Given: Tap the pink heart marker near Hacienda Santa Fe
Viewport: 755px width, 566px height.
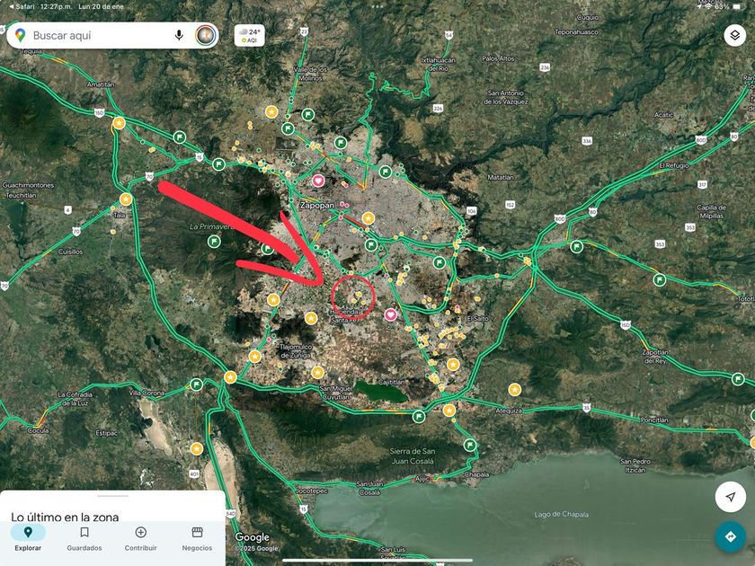Looking at the screenshot, I should click(390, 314).
